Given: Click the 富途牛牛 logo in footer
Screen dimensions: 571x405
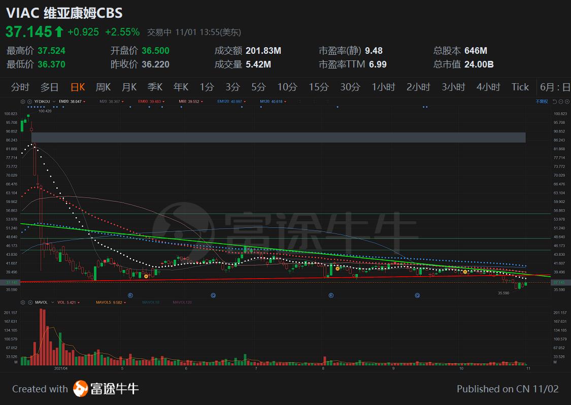Looking at the screenshot, I should tap(106, 389).
